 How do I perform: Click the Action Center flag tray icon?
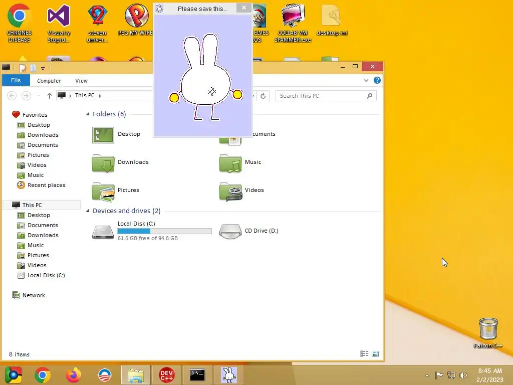point(439,375)
